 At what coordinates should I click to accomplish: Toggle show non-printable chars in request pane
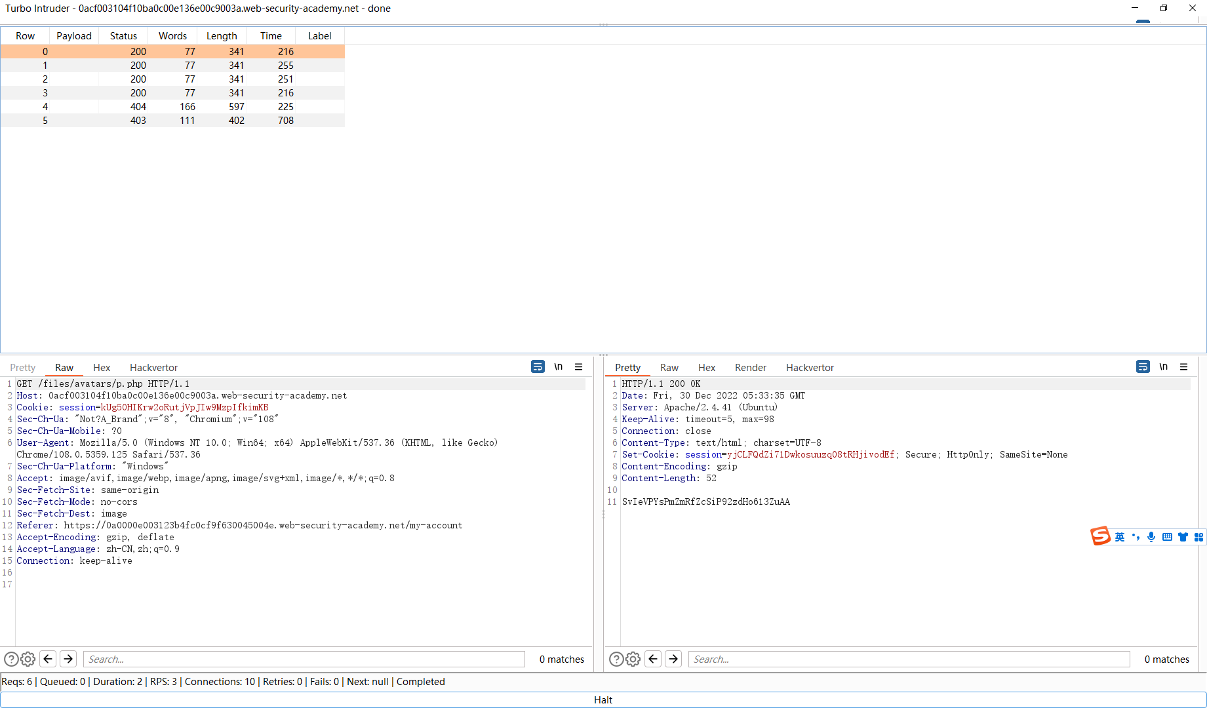[559, 366]
